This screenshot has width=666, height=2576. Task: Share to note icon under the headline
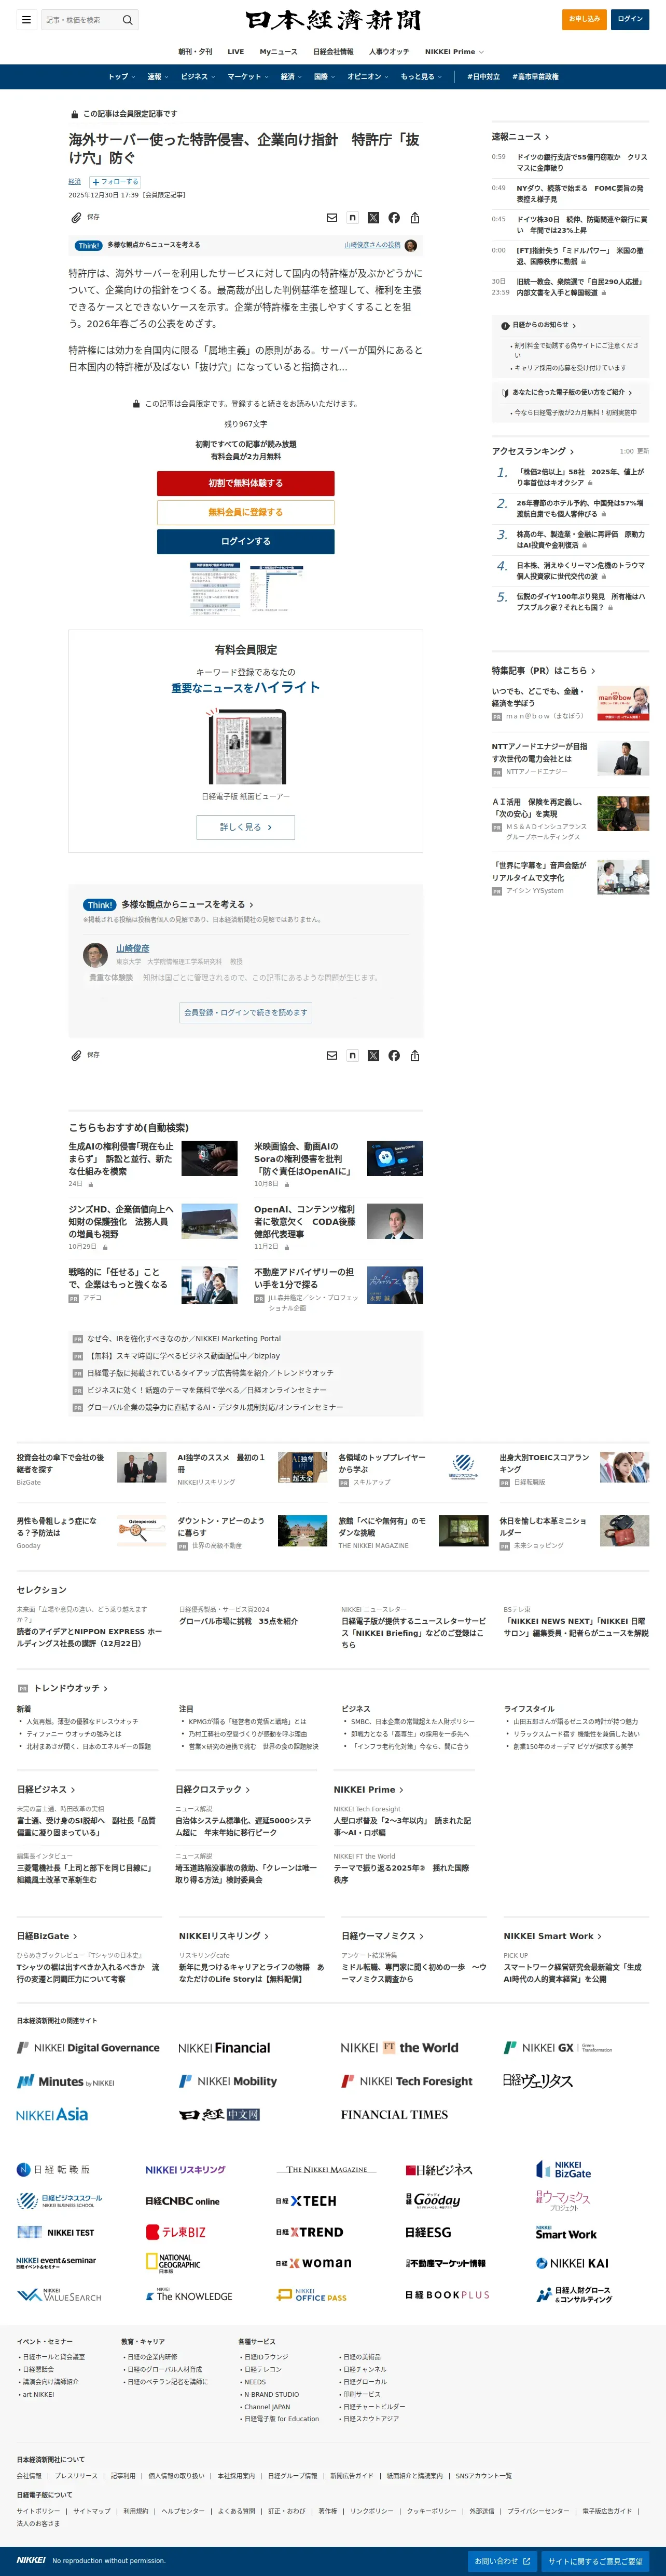click(353, 217)
